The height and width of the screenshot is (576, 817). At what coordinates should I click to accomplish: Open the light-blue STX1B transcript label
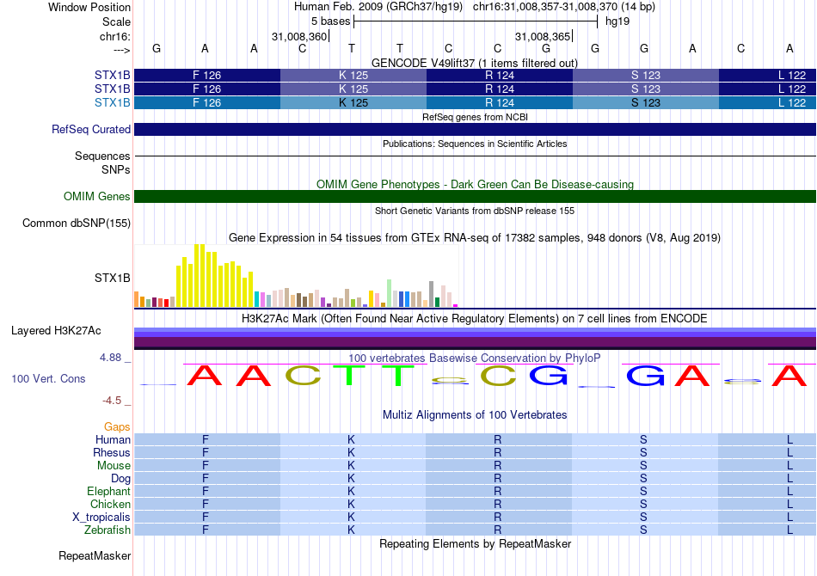[112, 102]
